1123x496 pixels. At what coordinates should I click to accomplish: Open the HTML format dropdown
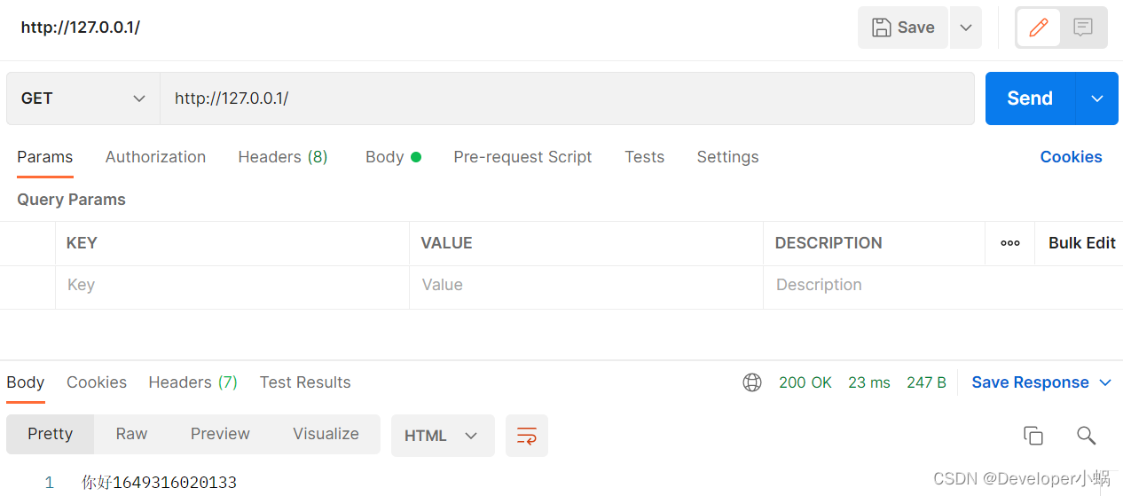click(x=443, y=436)
